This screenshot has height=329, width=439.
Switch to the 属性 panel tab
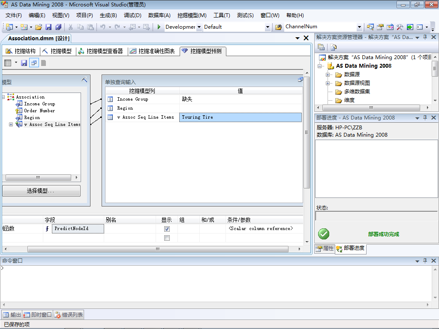click(325, 248)
